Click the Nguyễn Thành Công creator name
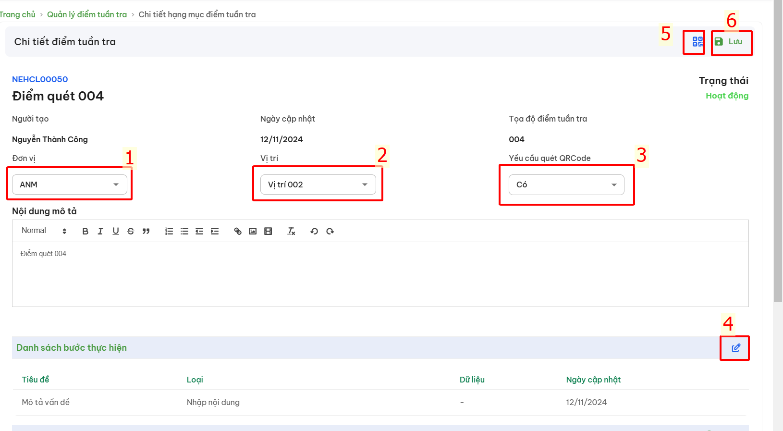The width and height of the screenshot is (783, 431). [50, 139]
